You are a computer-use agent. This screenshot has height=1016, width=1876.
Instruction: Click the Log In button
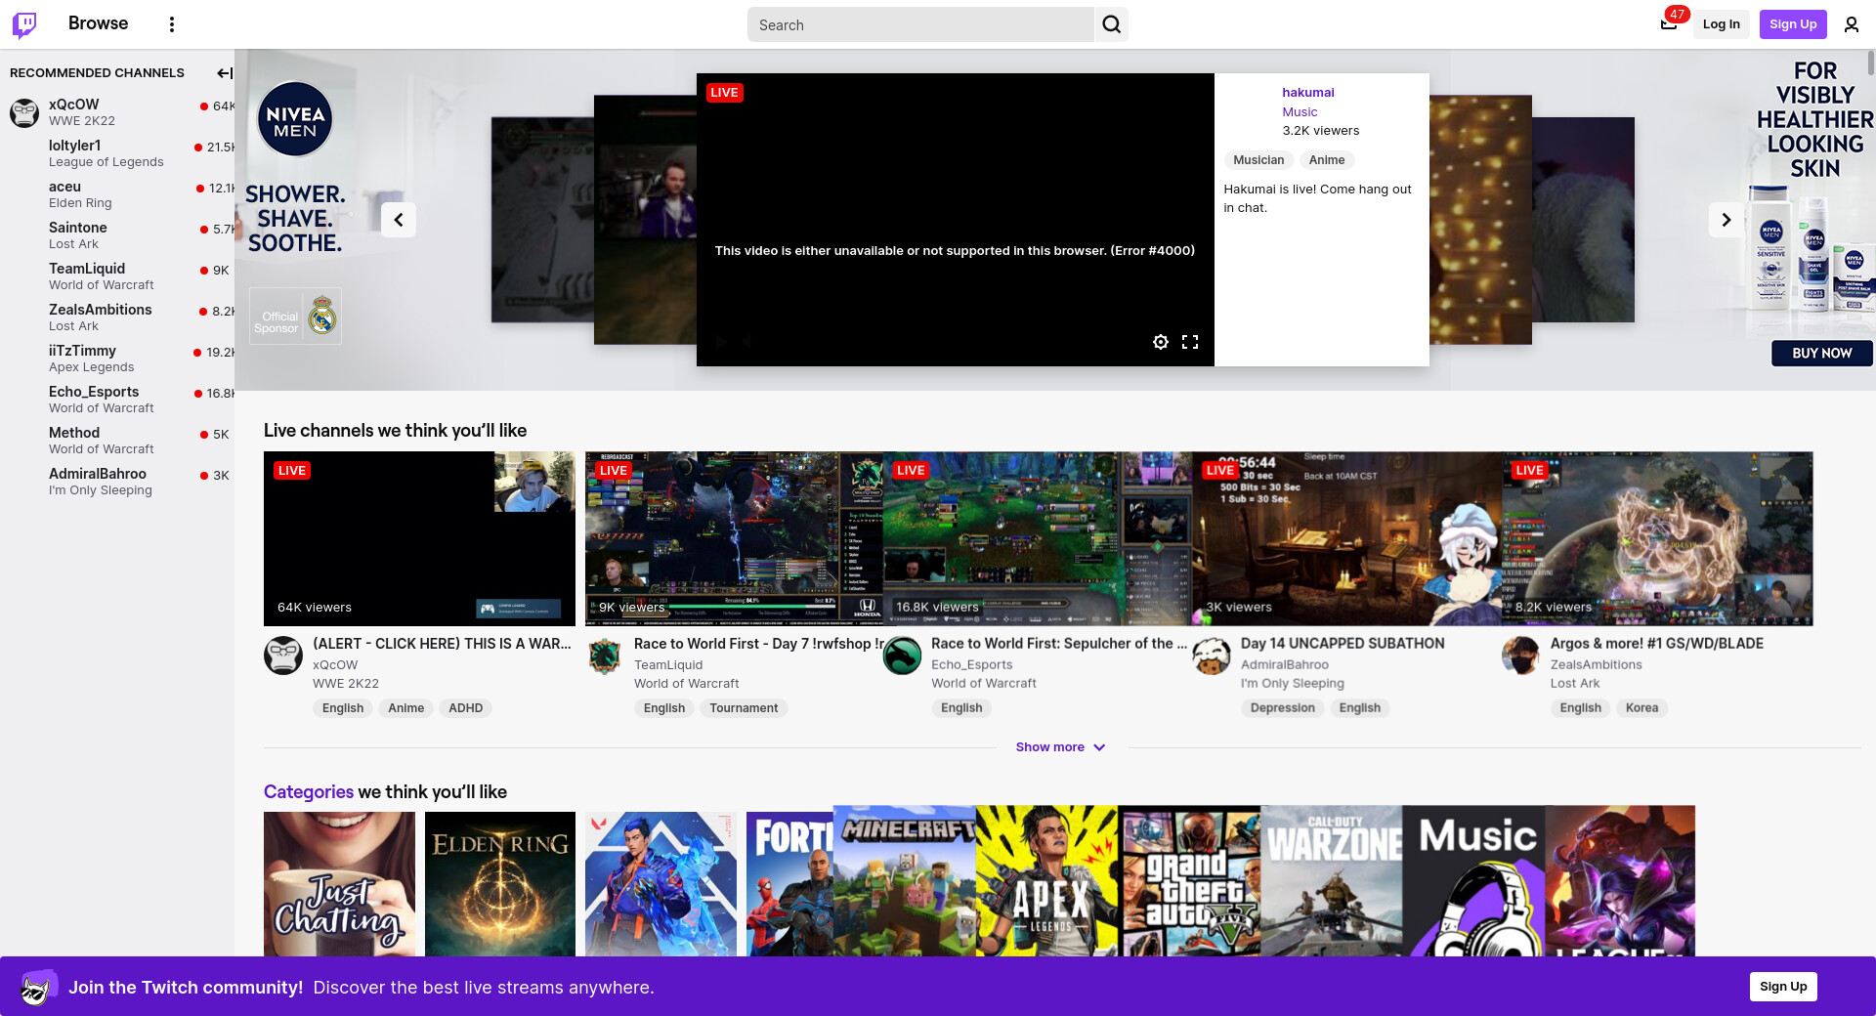coord(1721,24)
